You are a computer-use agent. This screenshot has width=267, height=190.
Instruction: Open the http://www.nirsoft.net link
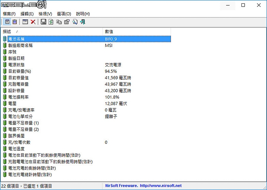[161, 186]
